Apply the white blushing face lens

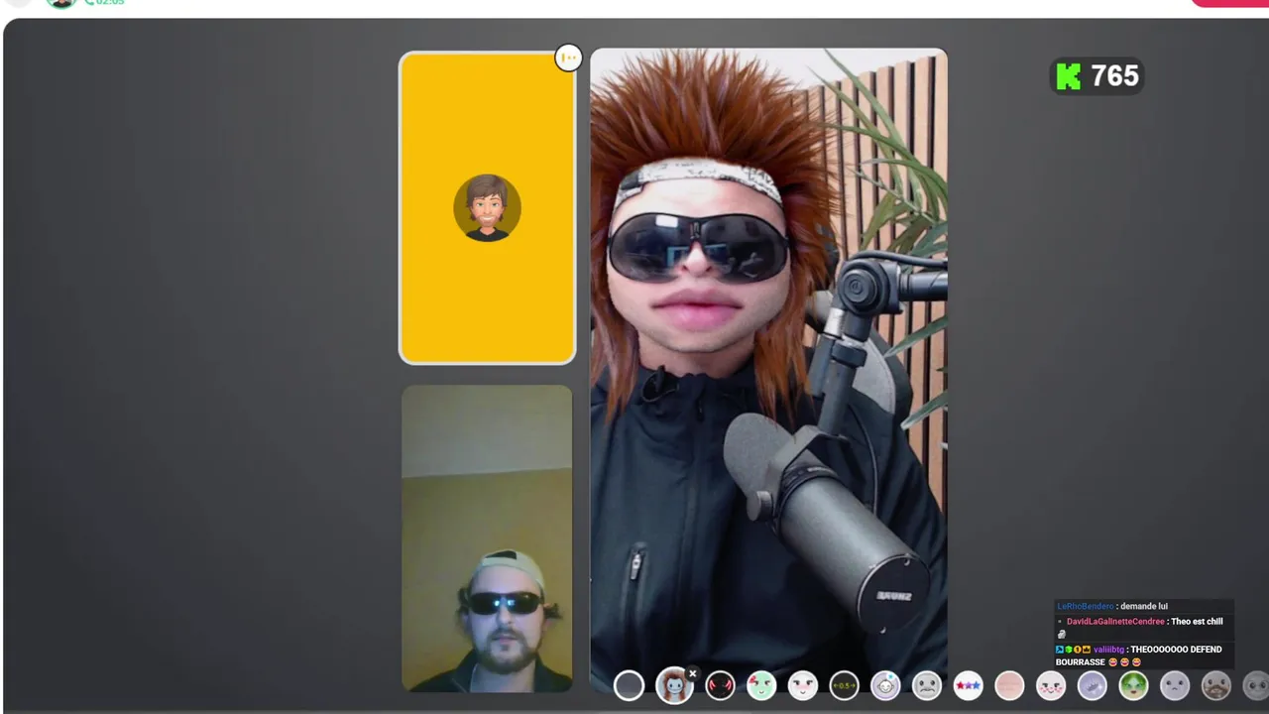pyautogui.click(x=803, y=685)
